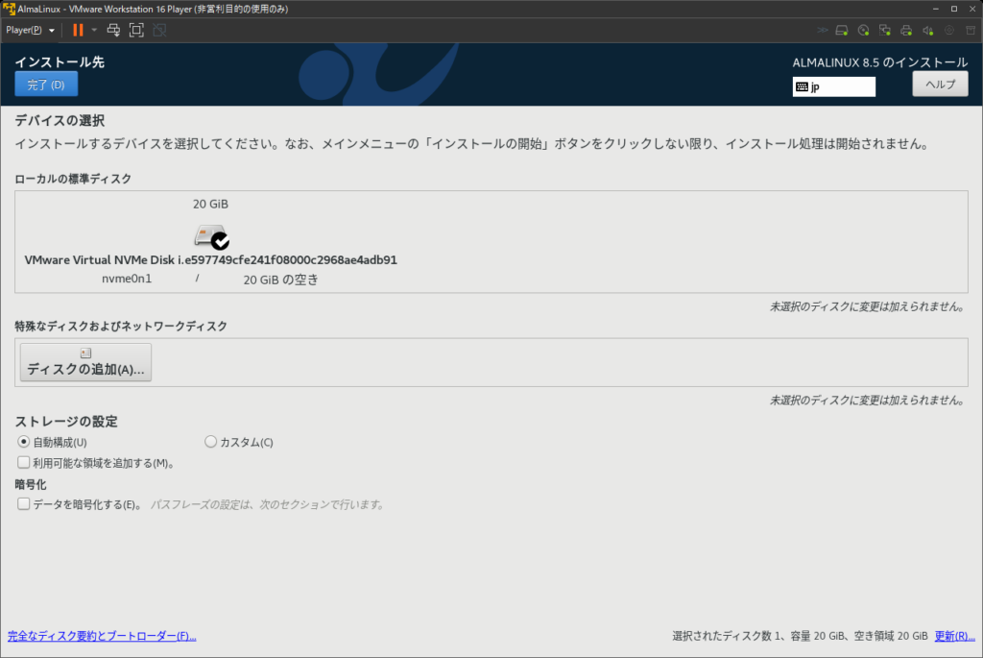Select the 自動構成(U) radio button
The width and height of the screenshot is (983, 658).
24,442
